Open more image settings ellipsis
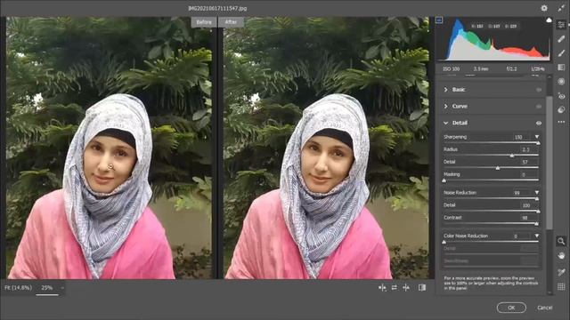 pyautogui.click(x=561, y=122)
